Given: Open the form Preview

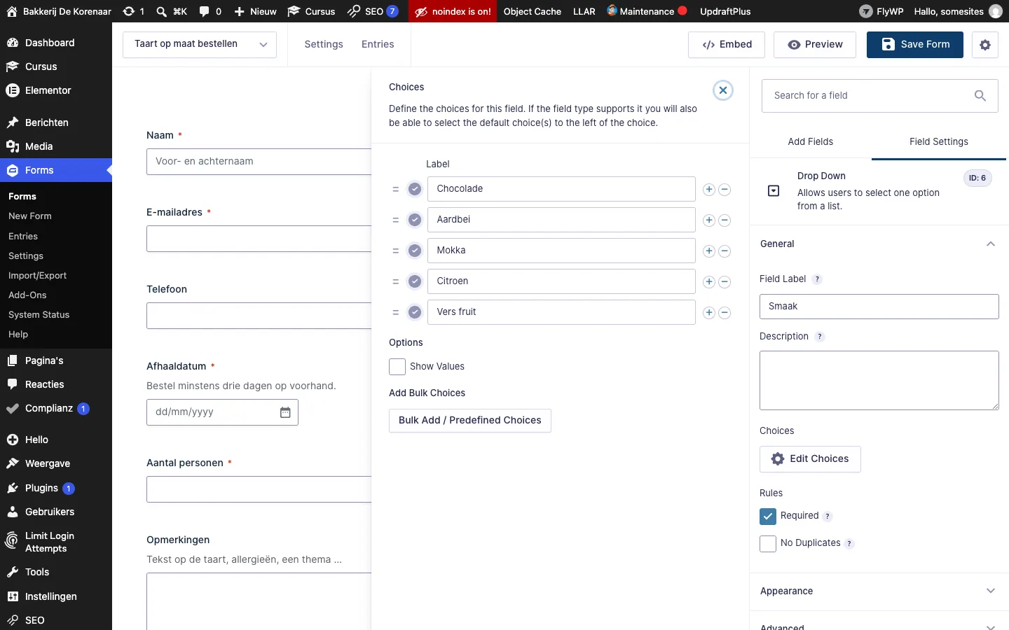Looking at the screenshot, I should click(815, 45).
